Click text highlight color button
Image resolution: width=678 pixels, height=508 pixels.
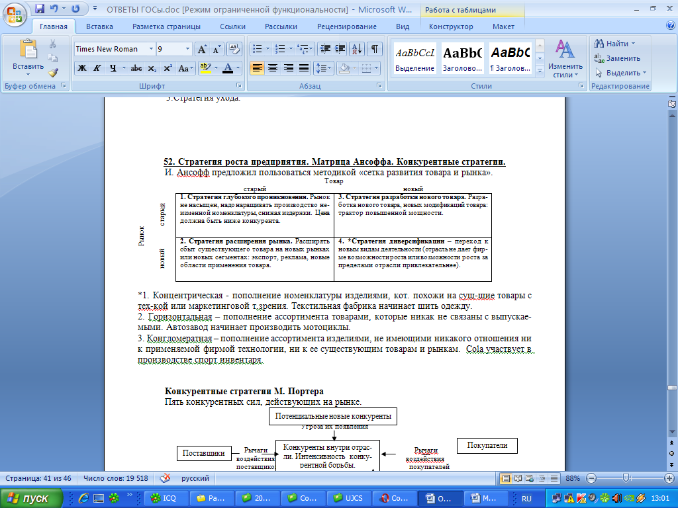click(x=205, y=68)
